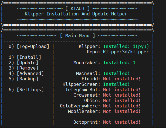Open the [Settings] menu entry
The width and height of the screenshot is (166, 128).
point(30,90)
